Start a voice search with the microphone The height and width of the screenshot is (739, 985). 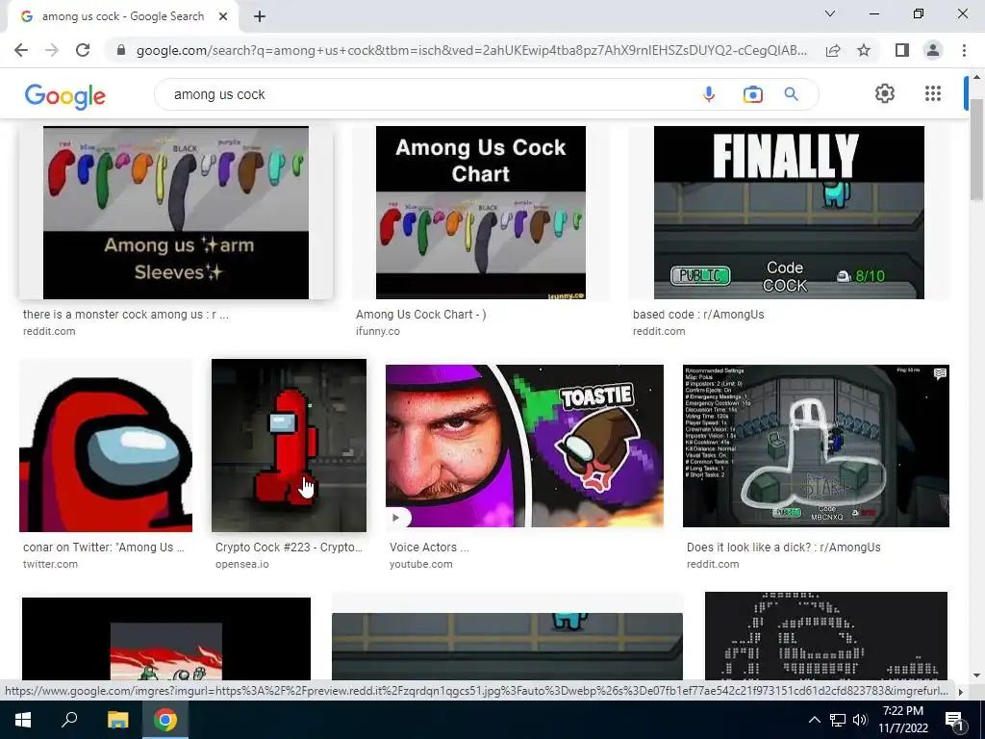(x=709, y=94)
